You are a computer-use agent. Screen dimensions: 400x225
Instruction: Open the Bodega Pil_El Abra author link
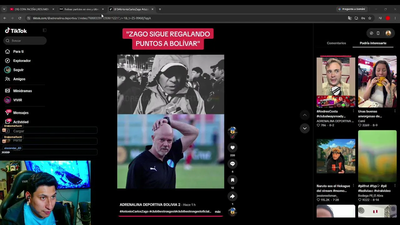pos(371,196)
